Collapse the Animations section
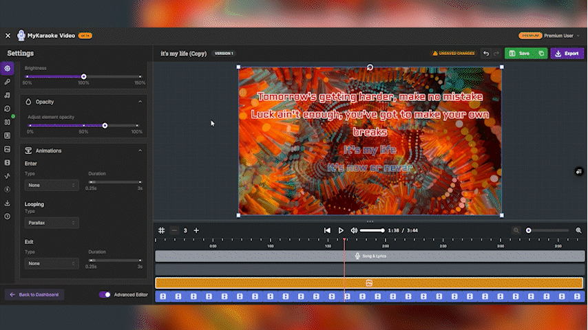The height and width of the screenshot is (330, 588). tap(140, 151)
